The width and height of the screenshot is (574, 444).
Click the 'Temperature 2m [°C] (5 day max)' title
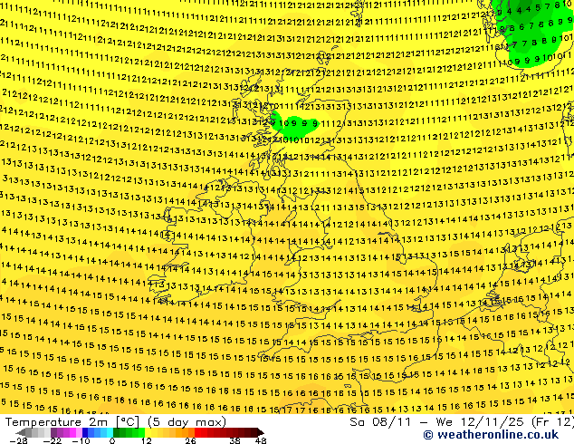(116, 422)
